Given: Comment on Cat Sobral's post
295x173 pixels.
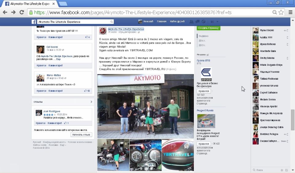Looking at the screenshot, I should tap(56, 66).
